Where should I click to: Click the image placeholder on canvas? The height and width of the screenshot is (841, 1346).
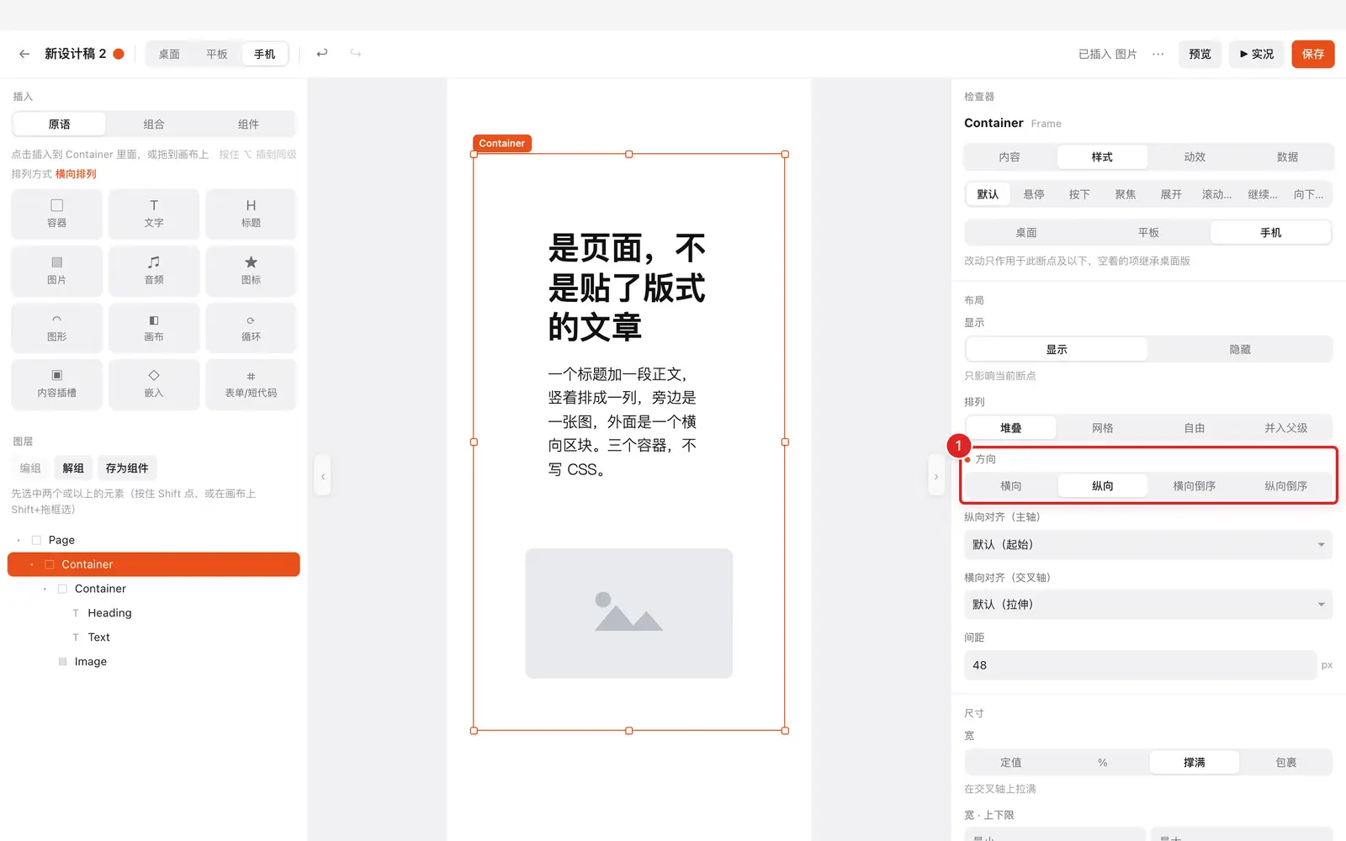click(629, 613)
